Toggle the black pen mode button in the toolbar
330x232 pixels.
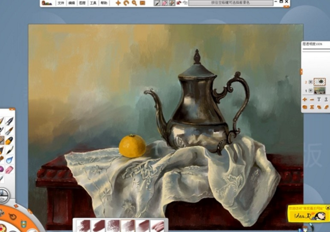click(x=157, y=3)
